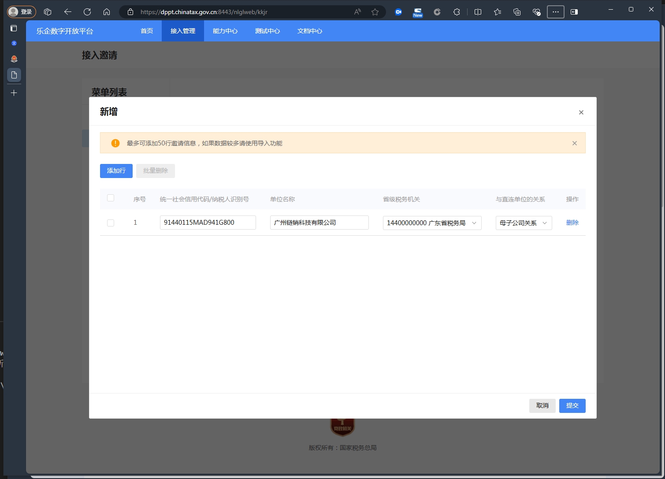Screen dimensions: 665x479
Task: Click the browser home icon
Action: click(x=107, y=12)
